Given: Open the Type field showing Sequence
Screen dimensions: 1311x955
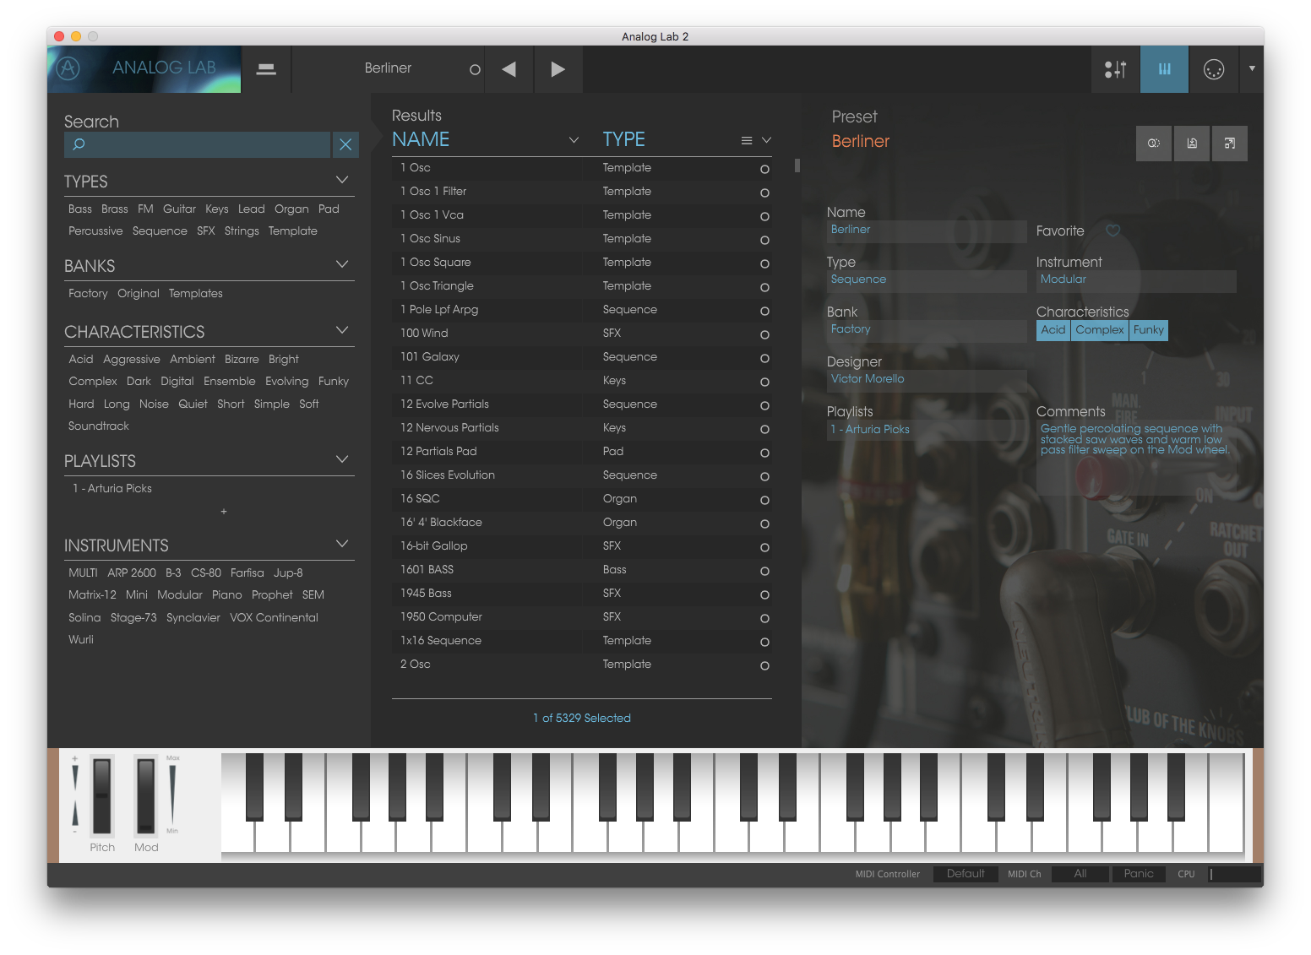Looking at the screenshot, I should [x=927, y=281].
